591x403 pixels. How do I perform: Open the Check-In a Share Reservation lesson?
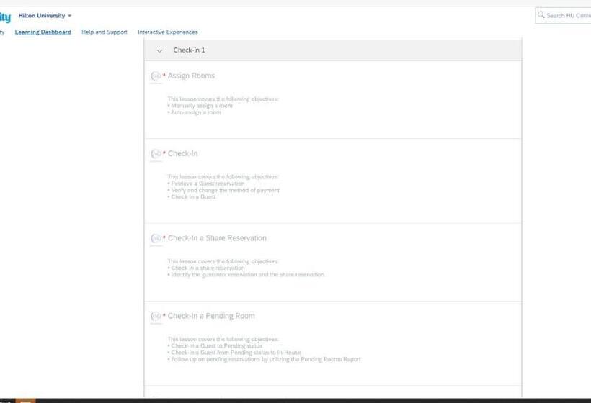click(x=217, y=238)
